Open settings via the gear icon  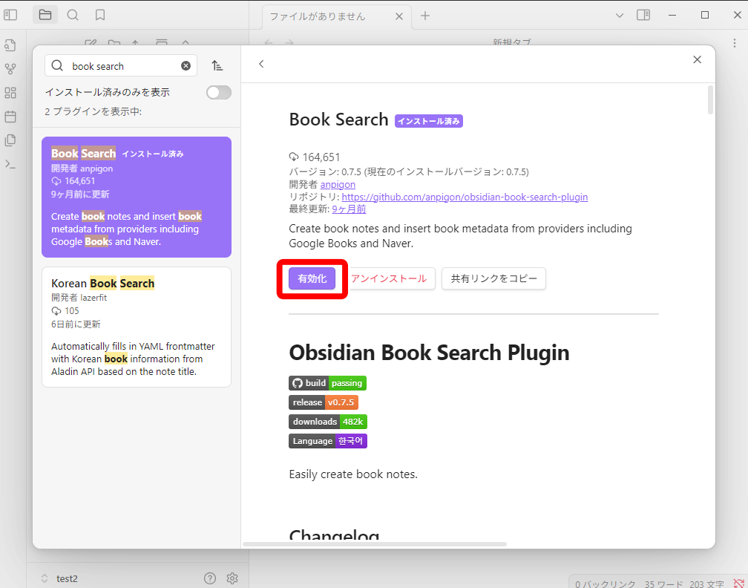[x=232, y=578]
